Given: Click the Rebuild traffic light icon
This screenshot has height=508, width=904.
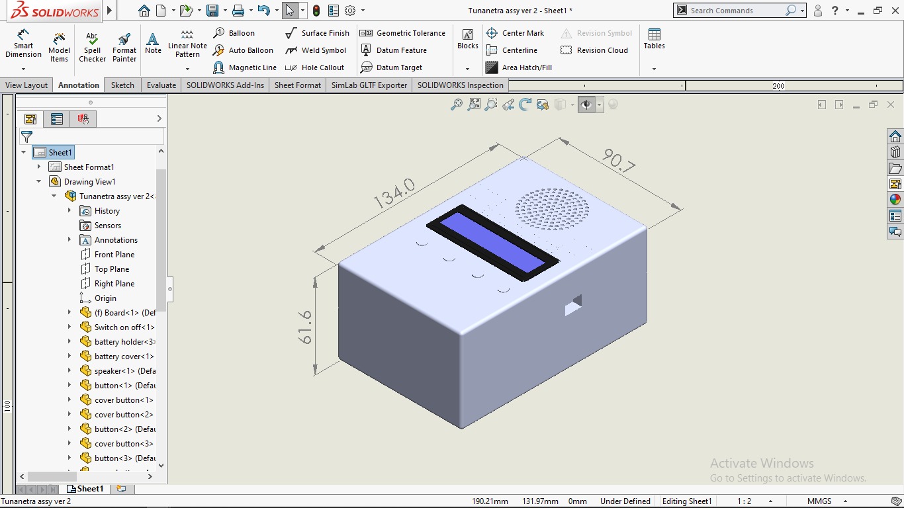Looking at the screenshot, I should click(x=316, y=11).
